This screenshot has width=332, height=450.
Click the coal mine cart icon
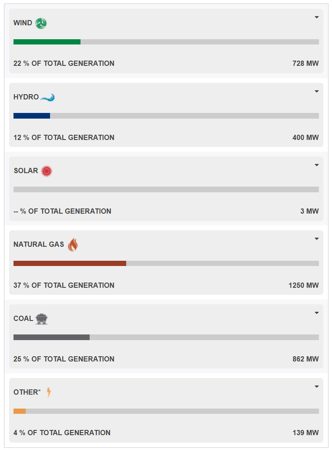coord(41,319)
